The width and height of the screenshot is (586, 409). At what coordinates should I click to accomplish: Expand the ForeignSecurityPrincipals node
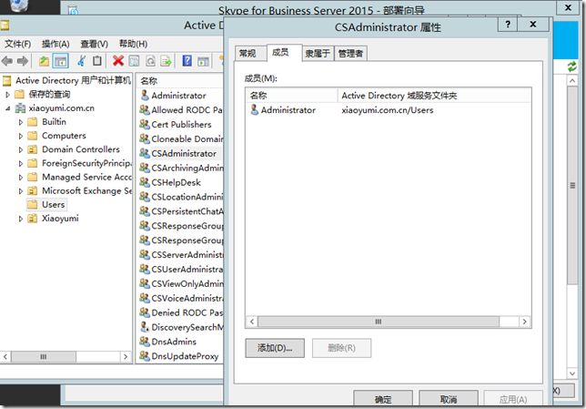21,164
